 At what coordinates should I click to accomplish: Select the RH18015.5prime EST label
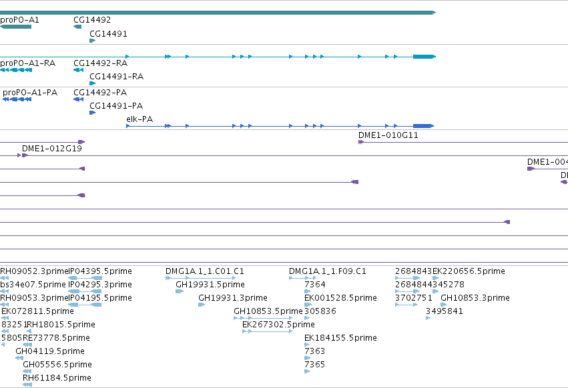(x=61, y=325)
